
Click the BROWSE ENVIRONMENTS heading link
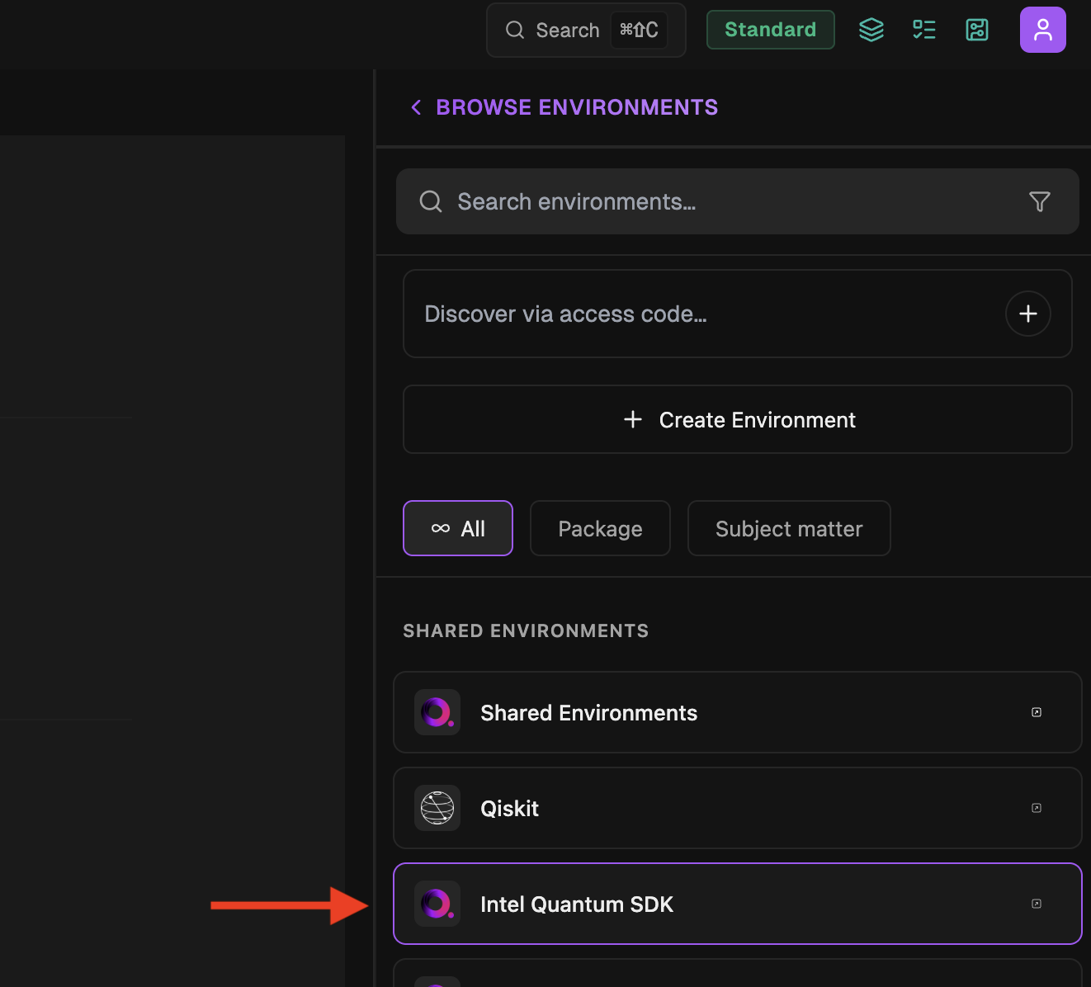577,107
